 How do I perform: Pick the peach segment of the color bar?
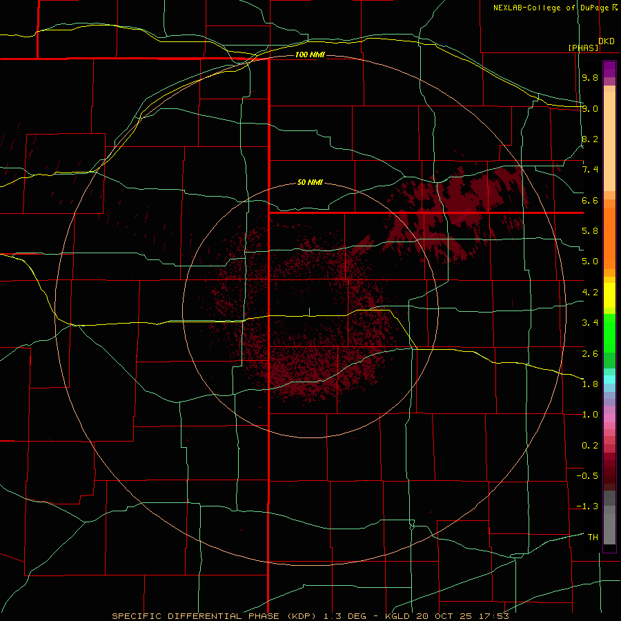(609, 139)
